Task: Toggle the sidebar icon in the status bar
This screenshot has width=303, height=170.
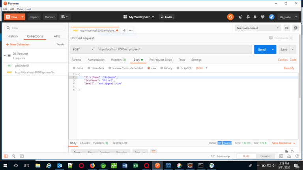Action: coord(6,156)
